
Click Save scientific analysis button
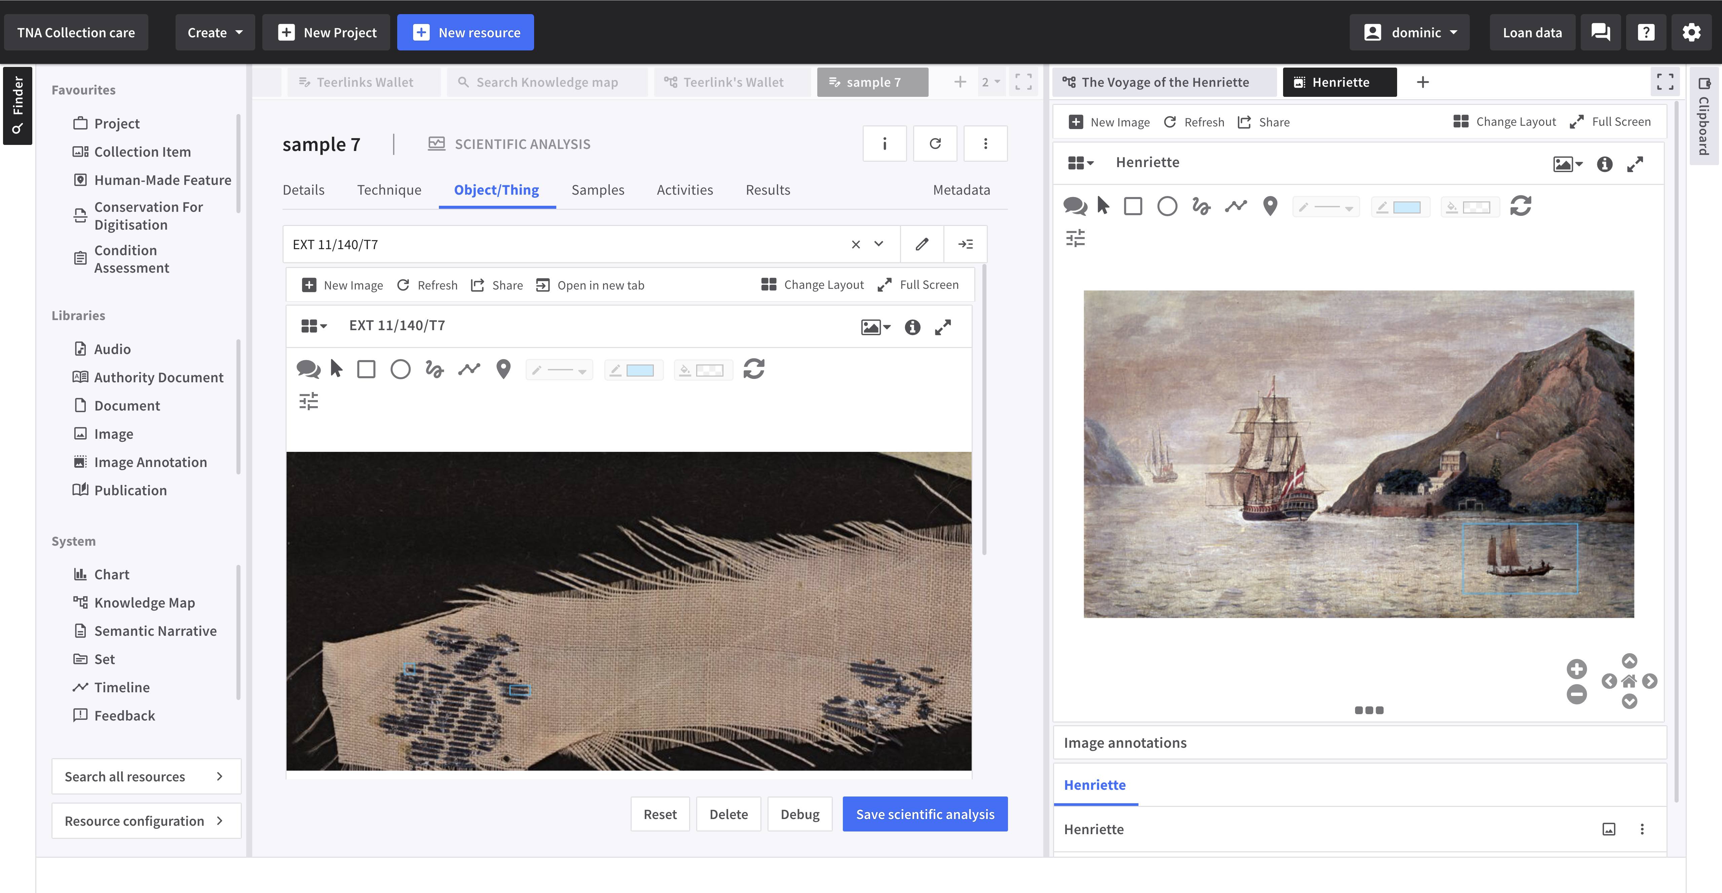(x=925, y=814)
